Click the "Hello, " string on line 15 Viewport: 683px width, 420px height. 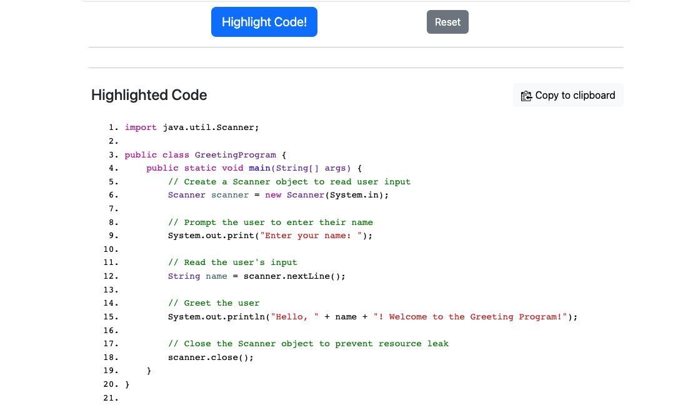coord(292,317)
